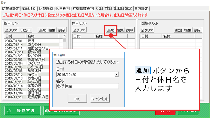Click OK in the 休日追加 dialog
The image size is (210, 118).
point(77,99)
